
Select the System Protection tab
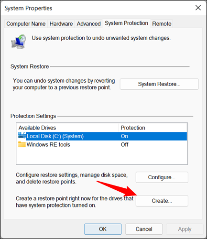click(x=126, y=23)
